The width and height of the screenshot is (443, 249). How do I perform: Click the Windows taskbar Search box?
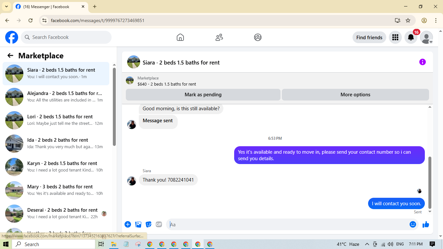tap(54, 244)
